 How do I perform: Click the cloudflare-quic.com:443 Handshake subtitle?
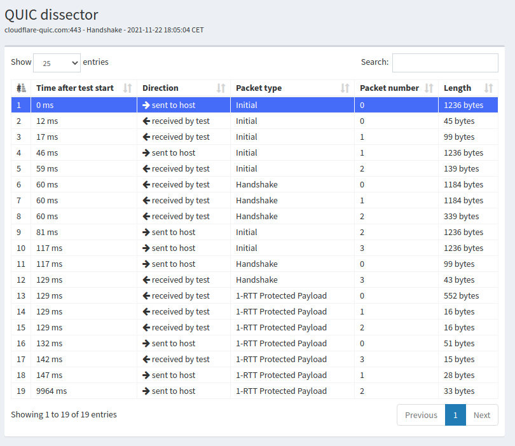tap(104, 30)
